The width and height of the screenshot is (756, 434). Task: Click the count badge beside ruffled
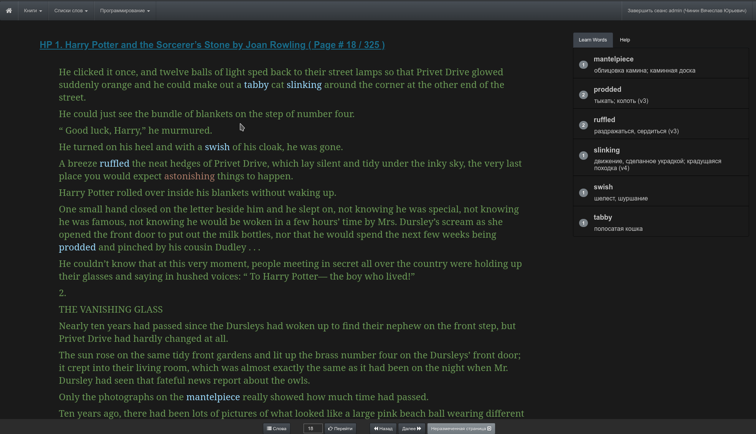point(583,125)
